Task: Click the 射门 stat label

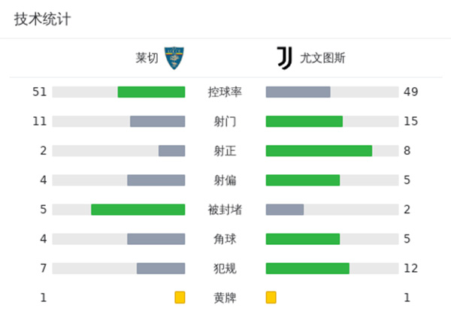Action: [x=225, y=122]
